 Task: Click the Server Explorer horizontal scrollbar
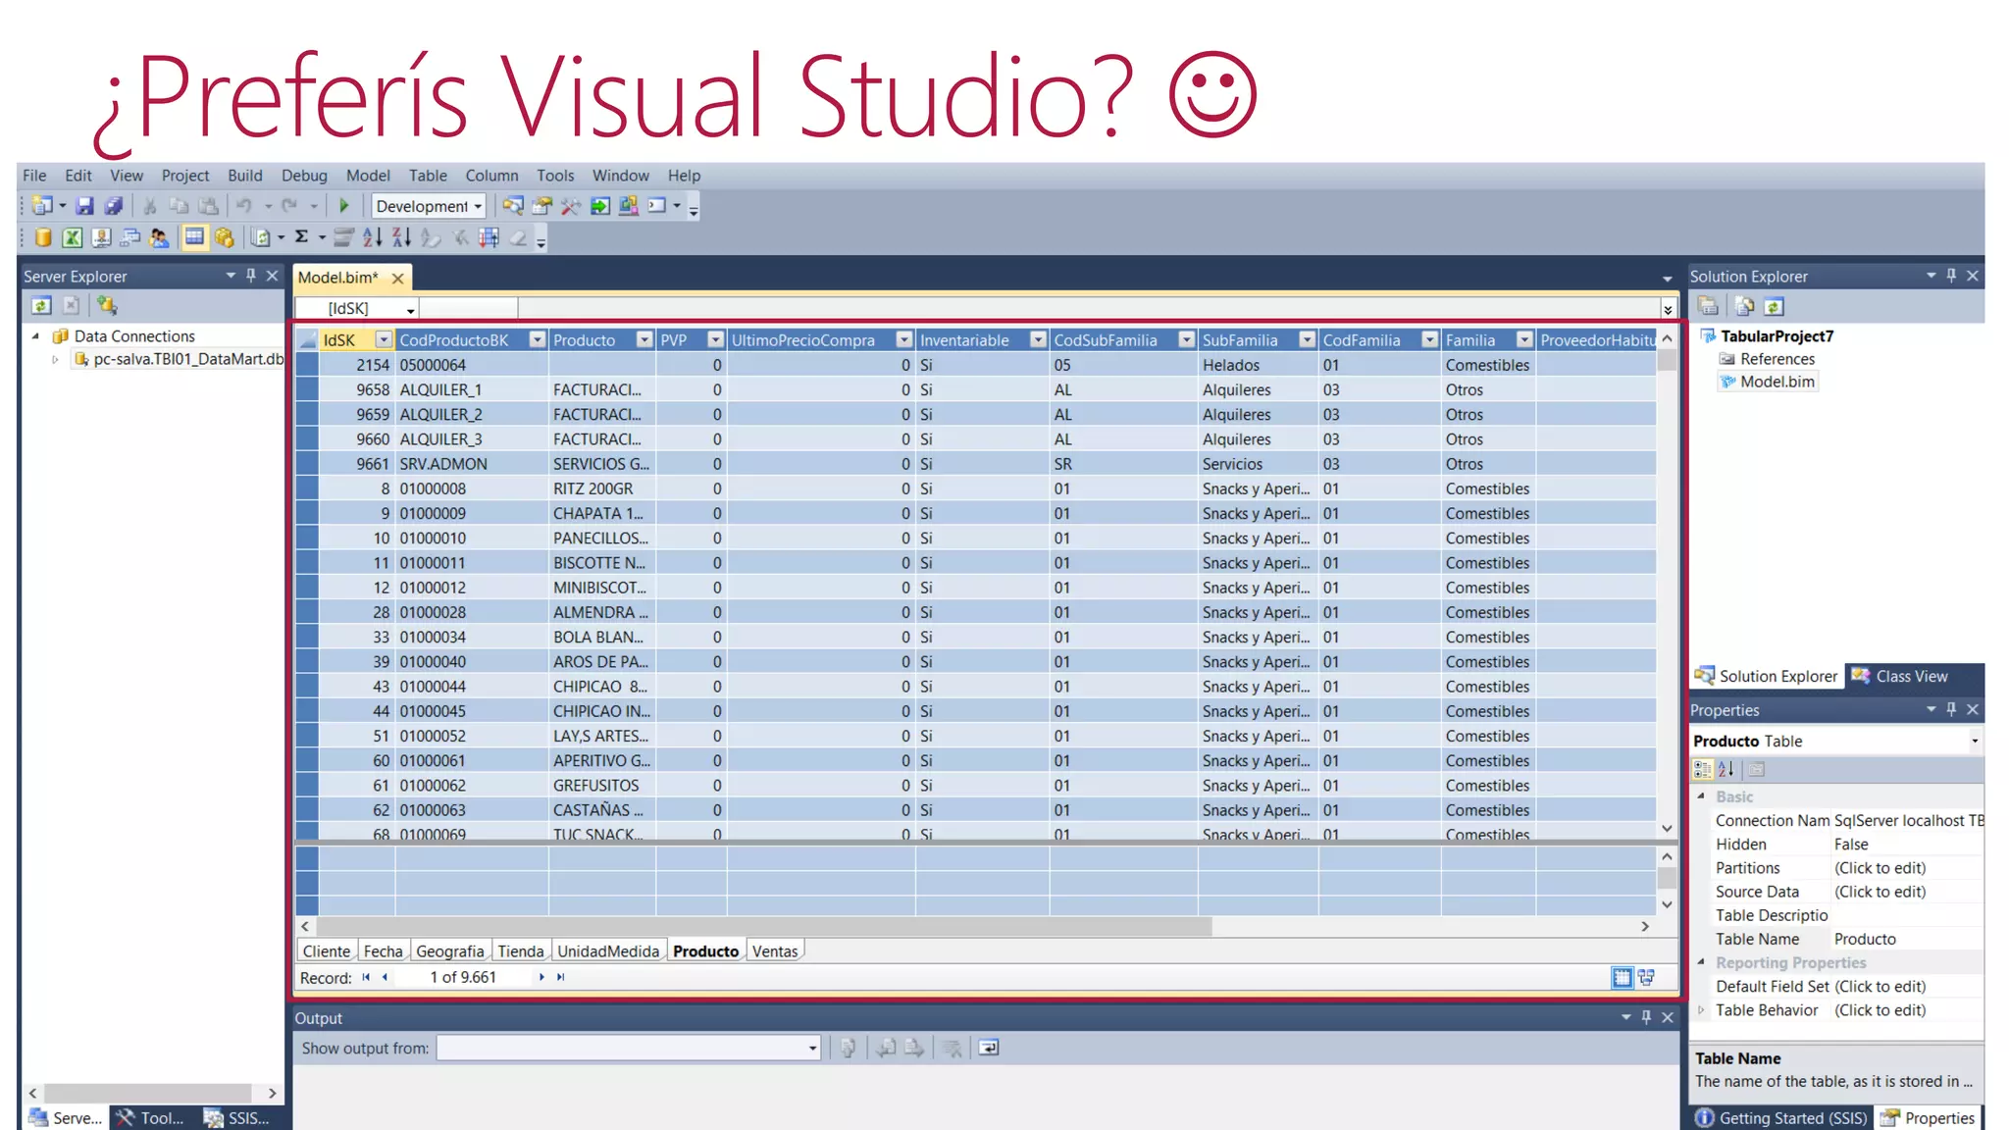(x=147, y=1093)
